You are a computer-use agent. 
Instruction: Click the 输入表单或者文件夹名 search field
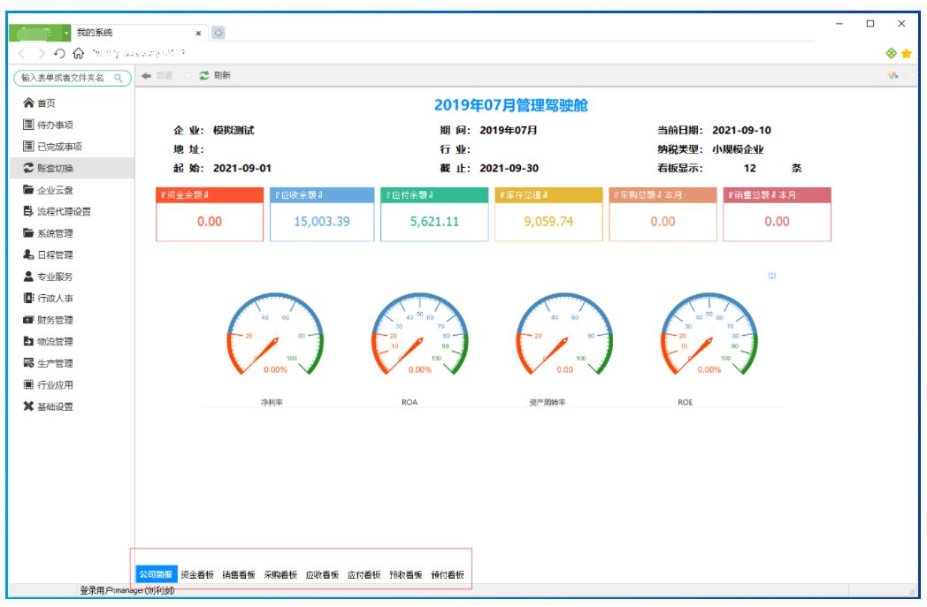coord(73,78)
